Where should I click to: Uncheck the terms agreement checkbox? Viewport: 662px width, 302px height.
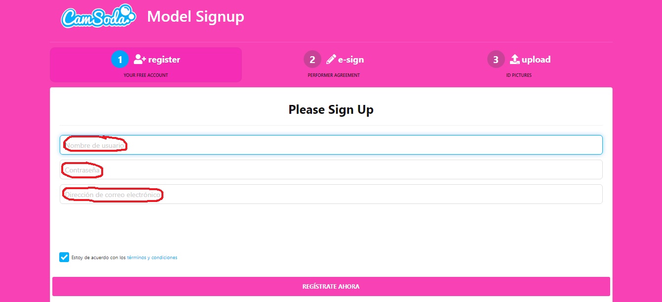[64, 257]
